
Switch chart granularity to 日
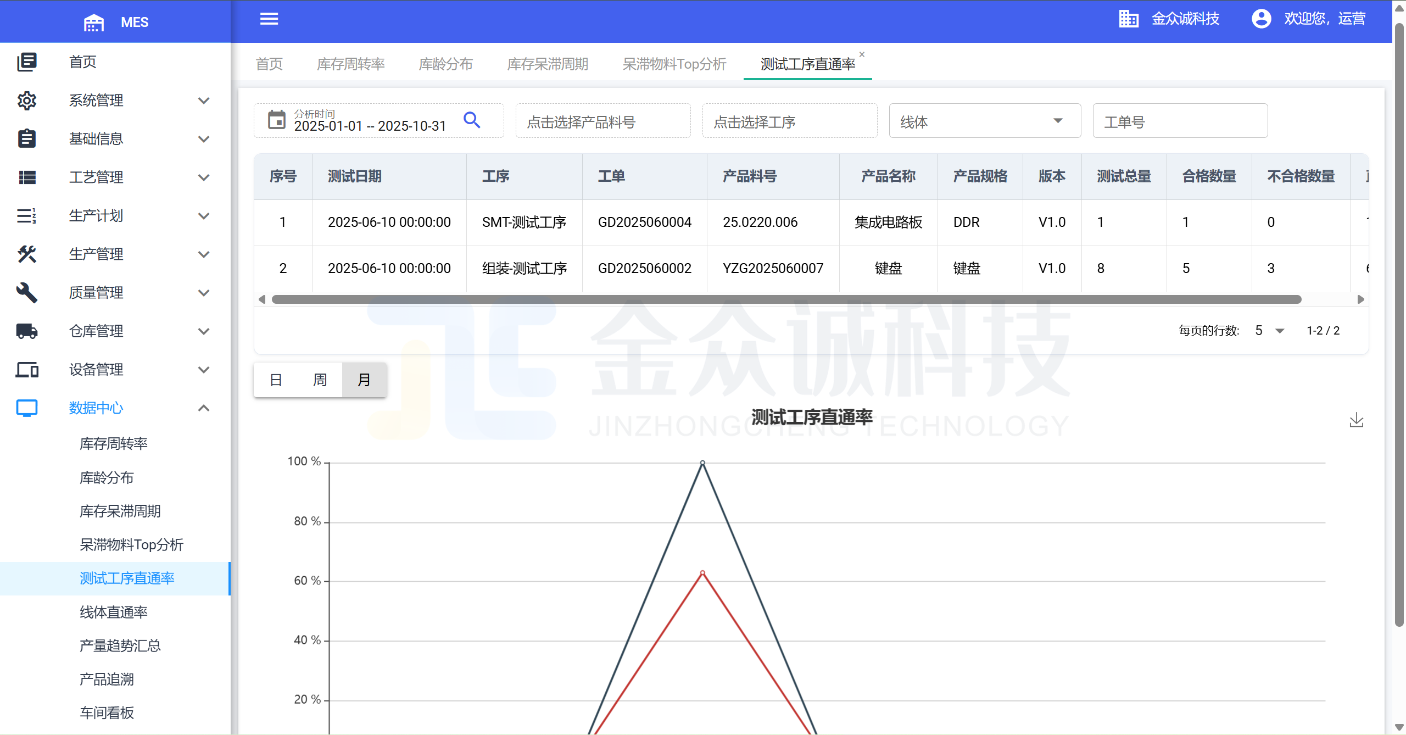276,380
